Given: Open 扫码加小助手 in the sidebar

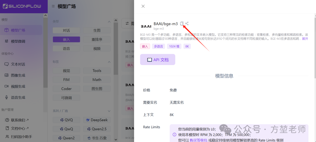Looking at the screenshot, I should [22, 136].
